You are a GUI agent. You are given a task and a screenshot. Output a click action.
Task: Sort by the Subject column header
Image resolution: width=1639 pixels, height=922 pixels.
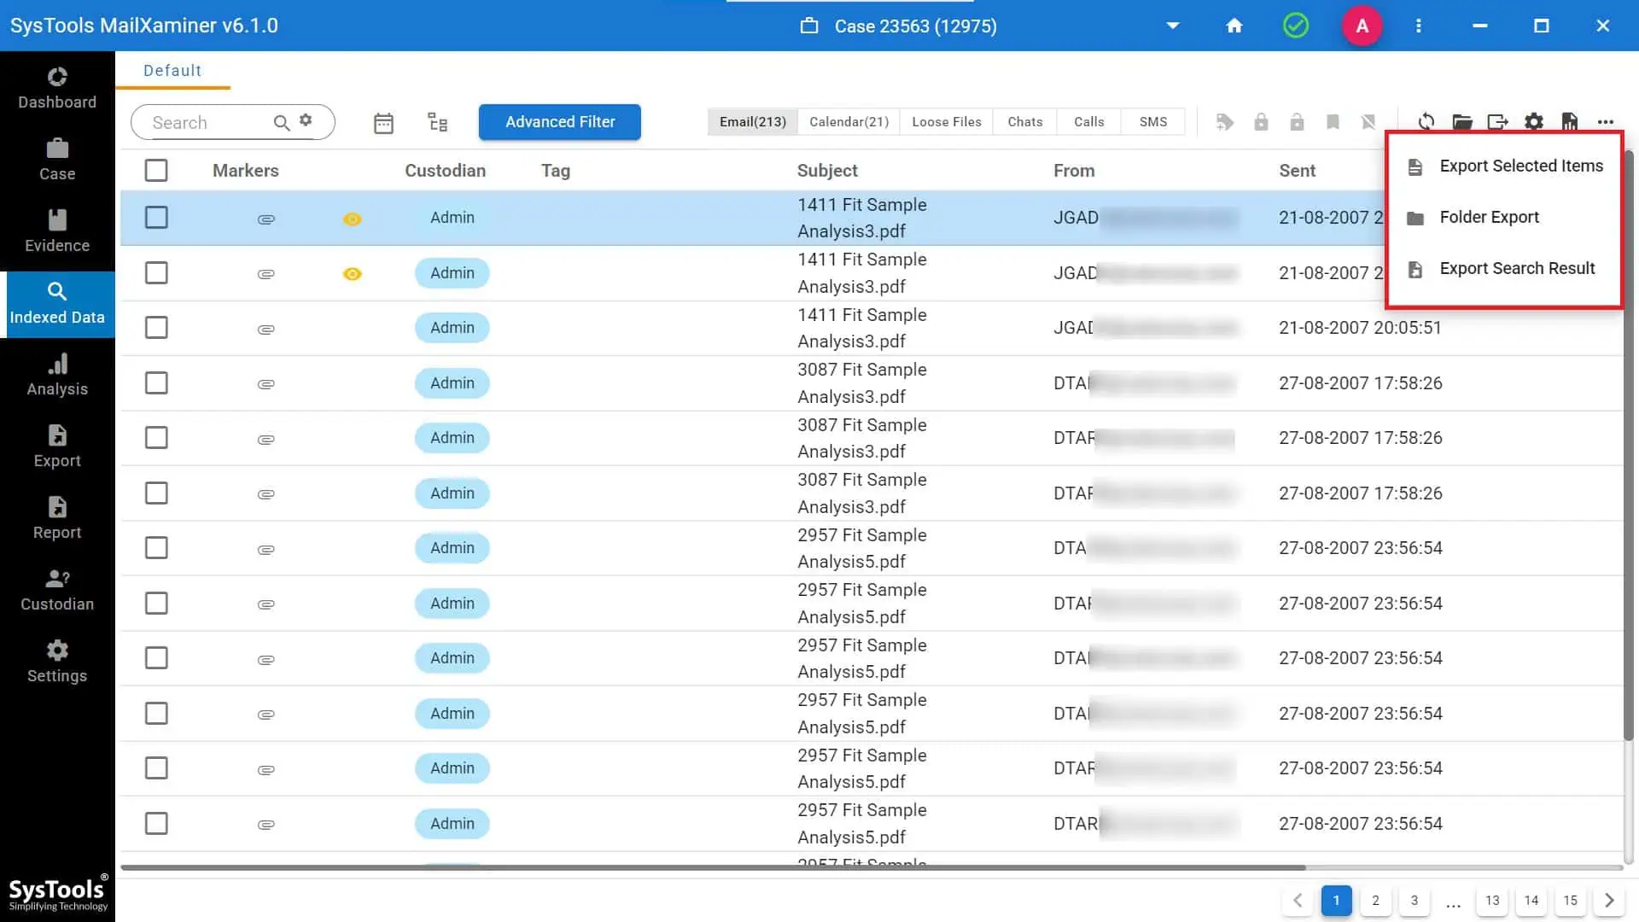(827, 171)
